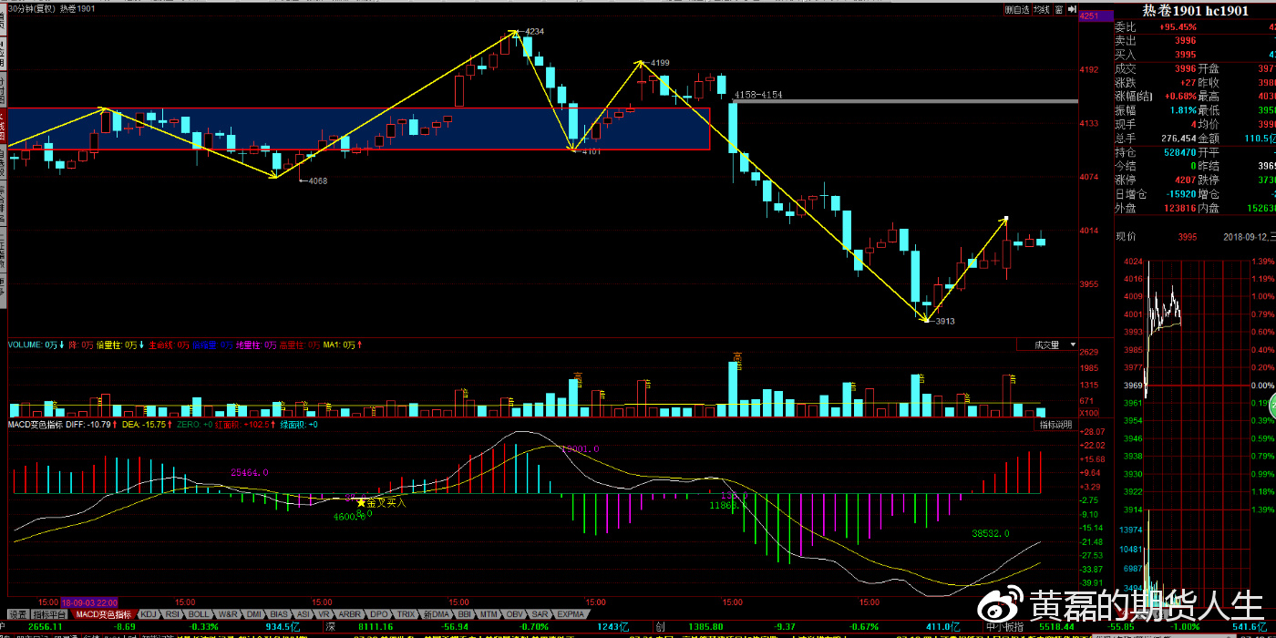Click the 中小板指 label in status bar
1276x638 pixels.
tap(1006, 627)
